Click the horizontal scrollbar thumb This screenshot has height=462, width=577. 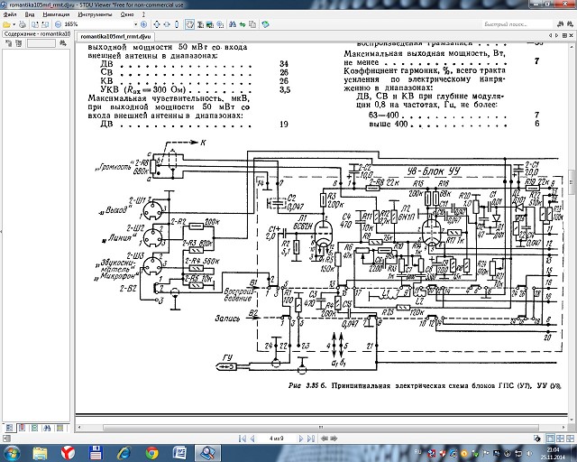321,428
